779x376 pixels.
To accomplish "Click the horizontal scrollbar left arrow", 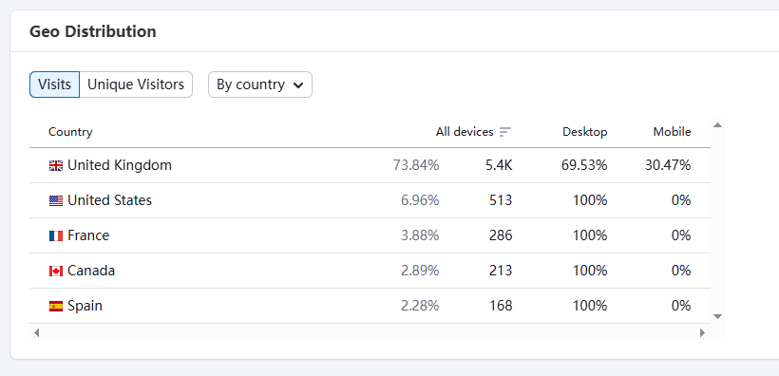I will (x=36, y=332).
